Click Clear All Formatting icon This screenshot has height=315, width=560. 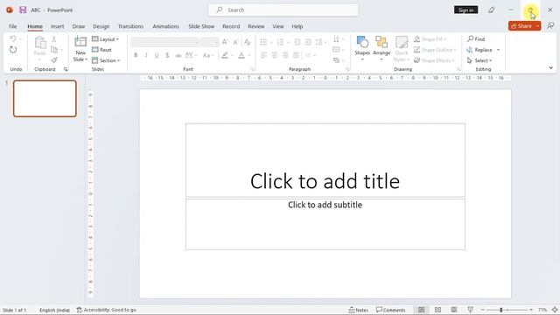point(247,42)
